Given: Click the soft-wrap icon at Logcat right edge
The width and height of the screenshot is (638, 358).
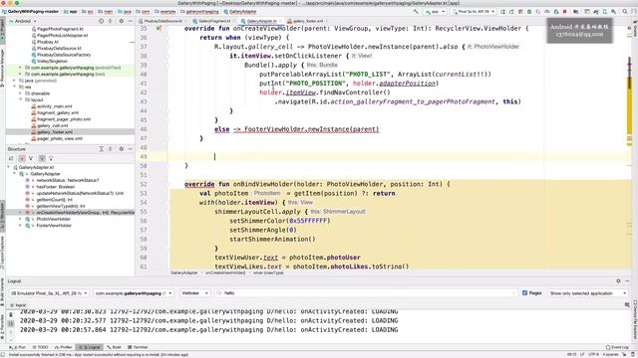Looking at the screenshot, I should pyautogui.click(x=627, y=304).
